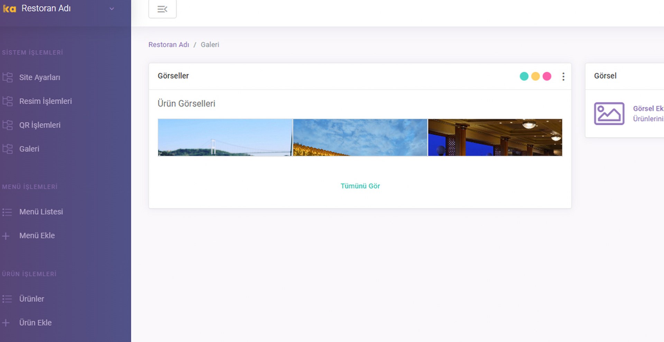Click the image placeholder icon in Görsel card
The width and height of the screenshot is (664, 342).
click(609, 114)
